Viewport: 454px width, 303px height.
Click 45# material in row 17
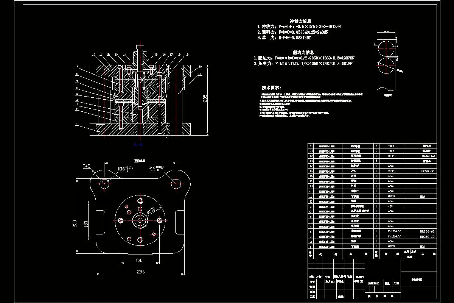tap(390, 166)
